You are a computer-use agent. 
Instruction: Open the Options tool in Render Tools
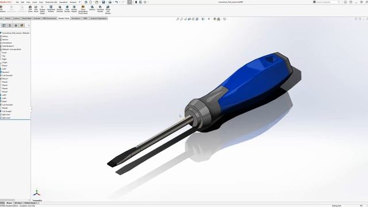pyautogui.click(x=92, y=8)
